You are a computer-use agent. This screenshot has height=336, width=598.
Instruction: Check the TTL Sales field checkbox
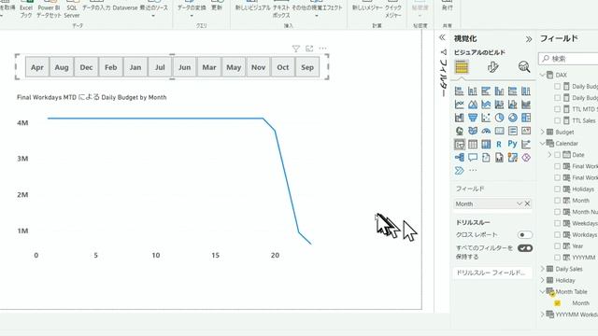[x=557, y=120]
